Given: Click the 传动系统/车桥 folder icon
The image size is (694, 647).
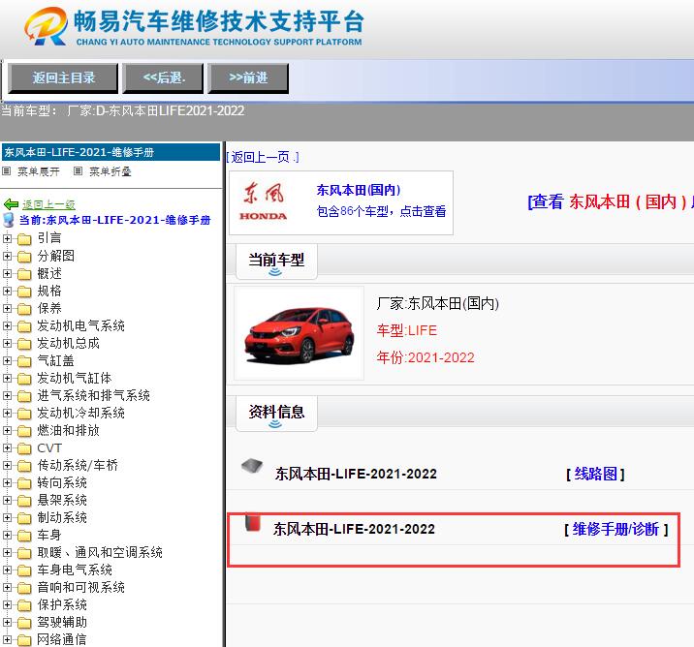Looking at the screenshot, I should pos(24,466).
